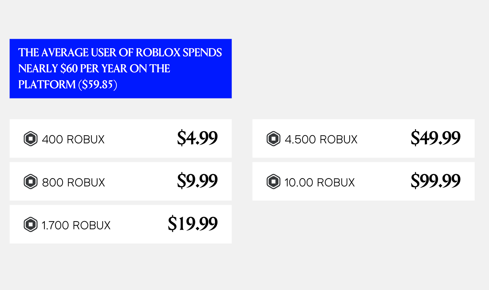
Task: Click the 'NEARLY $60 PER YEAR' line
Action: point(73,68)
